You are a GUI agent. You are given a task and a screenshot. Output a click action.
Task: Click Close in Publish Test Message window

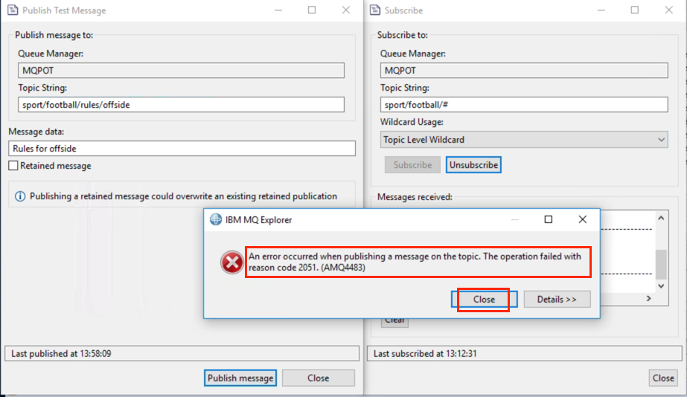point(318,378)
